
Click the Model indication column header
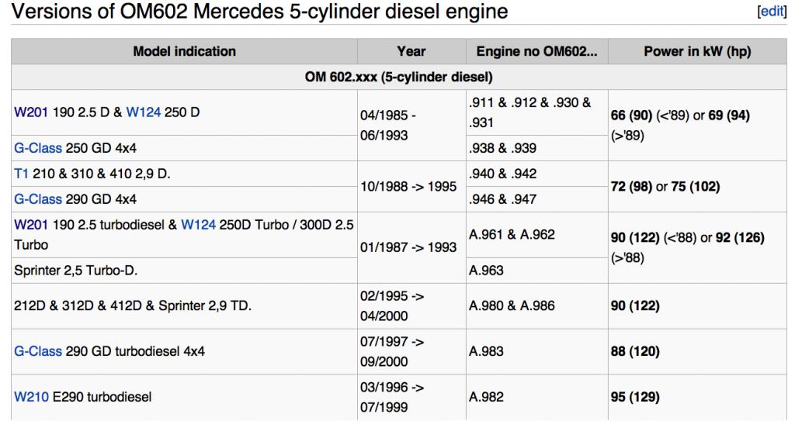184,51
